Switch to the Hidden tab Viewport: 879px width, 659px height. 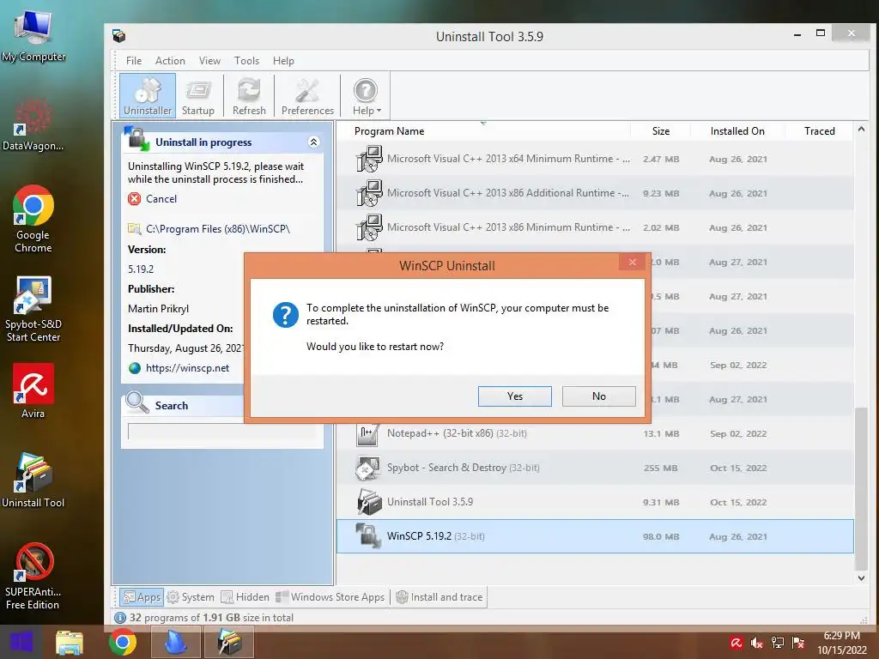tap(245, 597)
